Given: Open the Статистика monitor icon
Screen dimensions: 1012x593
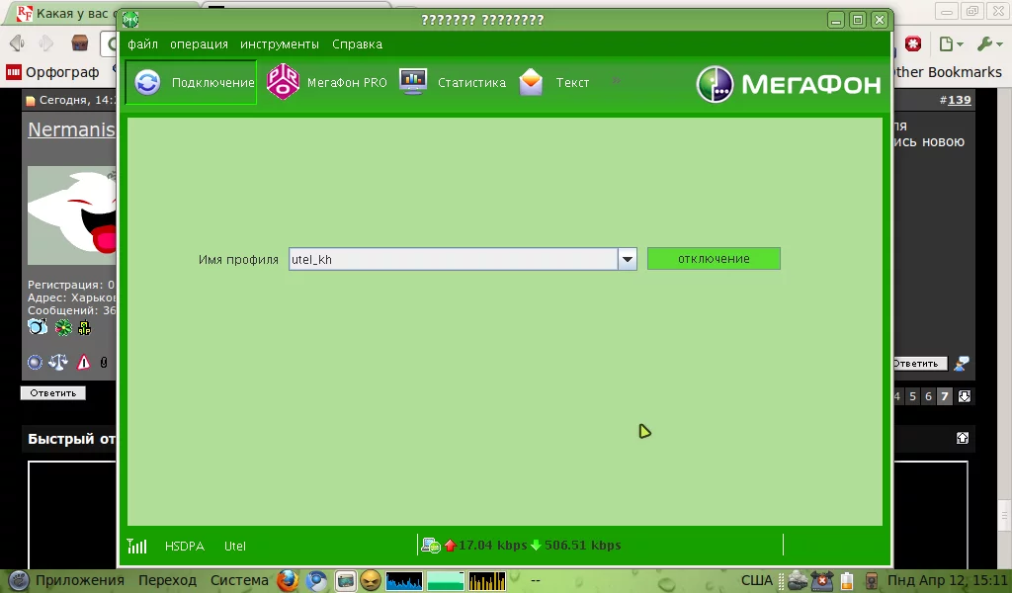Looking at the screenshot, I should (413, 82).
